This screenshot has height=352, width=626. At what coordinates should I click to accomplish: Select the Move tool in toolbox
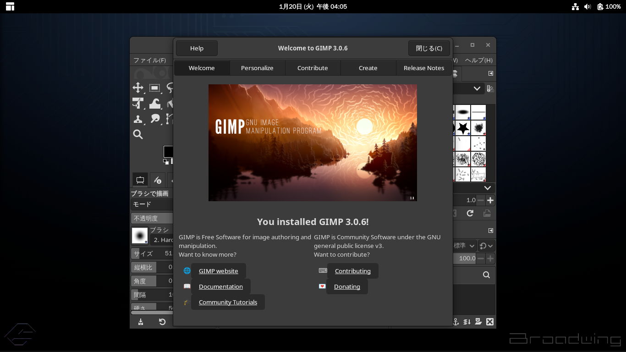click(138, 88)
